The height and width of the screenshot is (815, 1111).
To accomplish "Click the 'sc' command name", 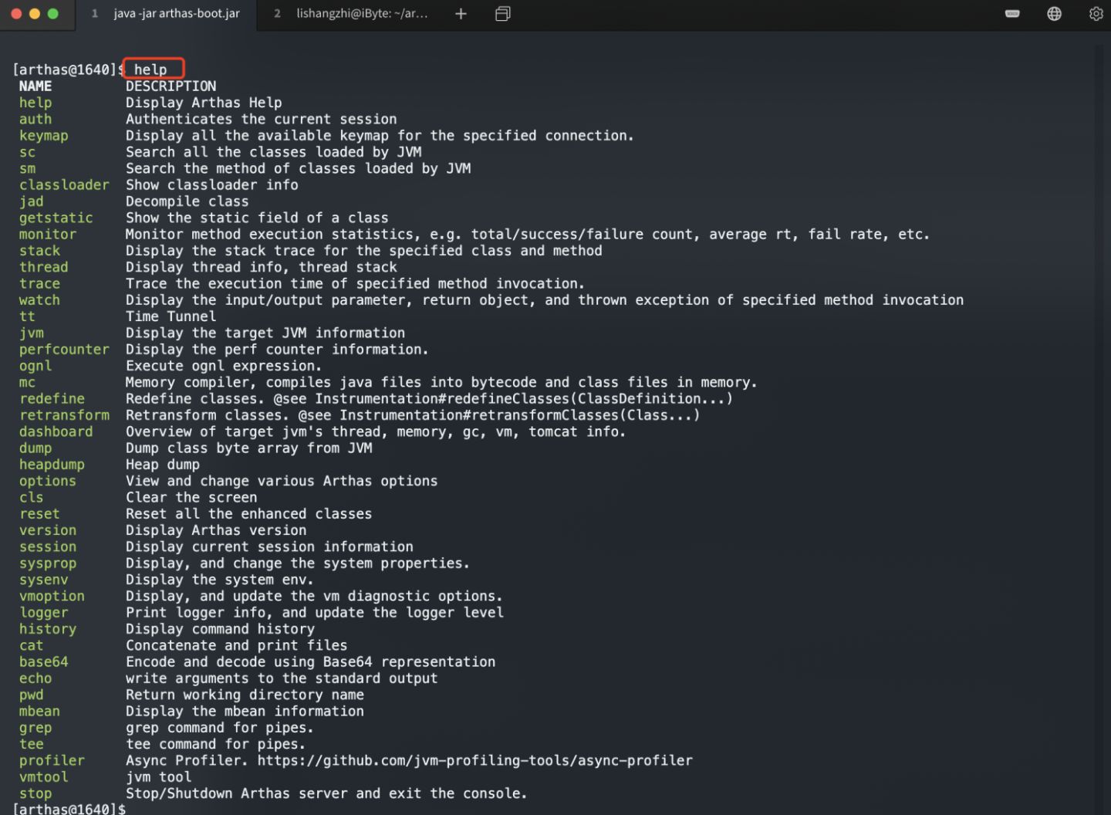I will tap(27, 152).
